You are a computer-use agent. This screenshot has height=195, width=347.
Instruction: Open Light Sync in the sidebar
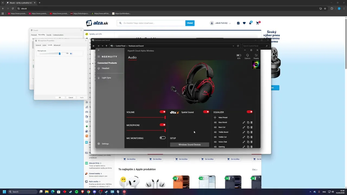(x=106, y=78)
